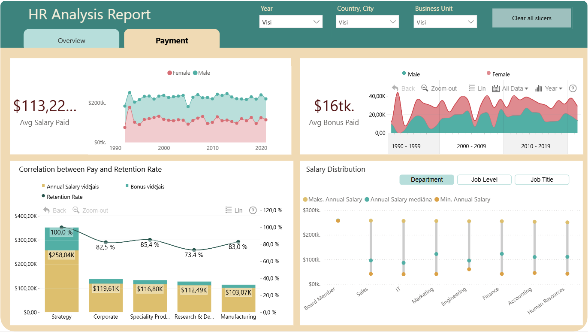The image size is (588, 332).
Task: Click the Back arrow in the bonus chart toolbar
Action: tap(395, 88)
